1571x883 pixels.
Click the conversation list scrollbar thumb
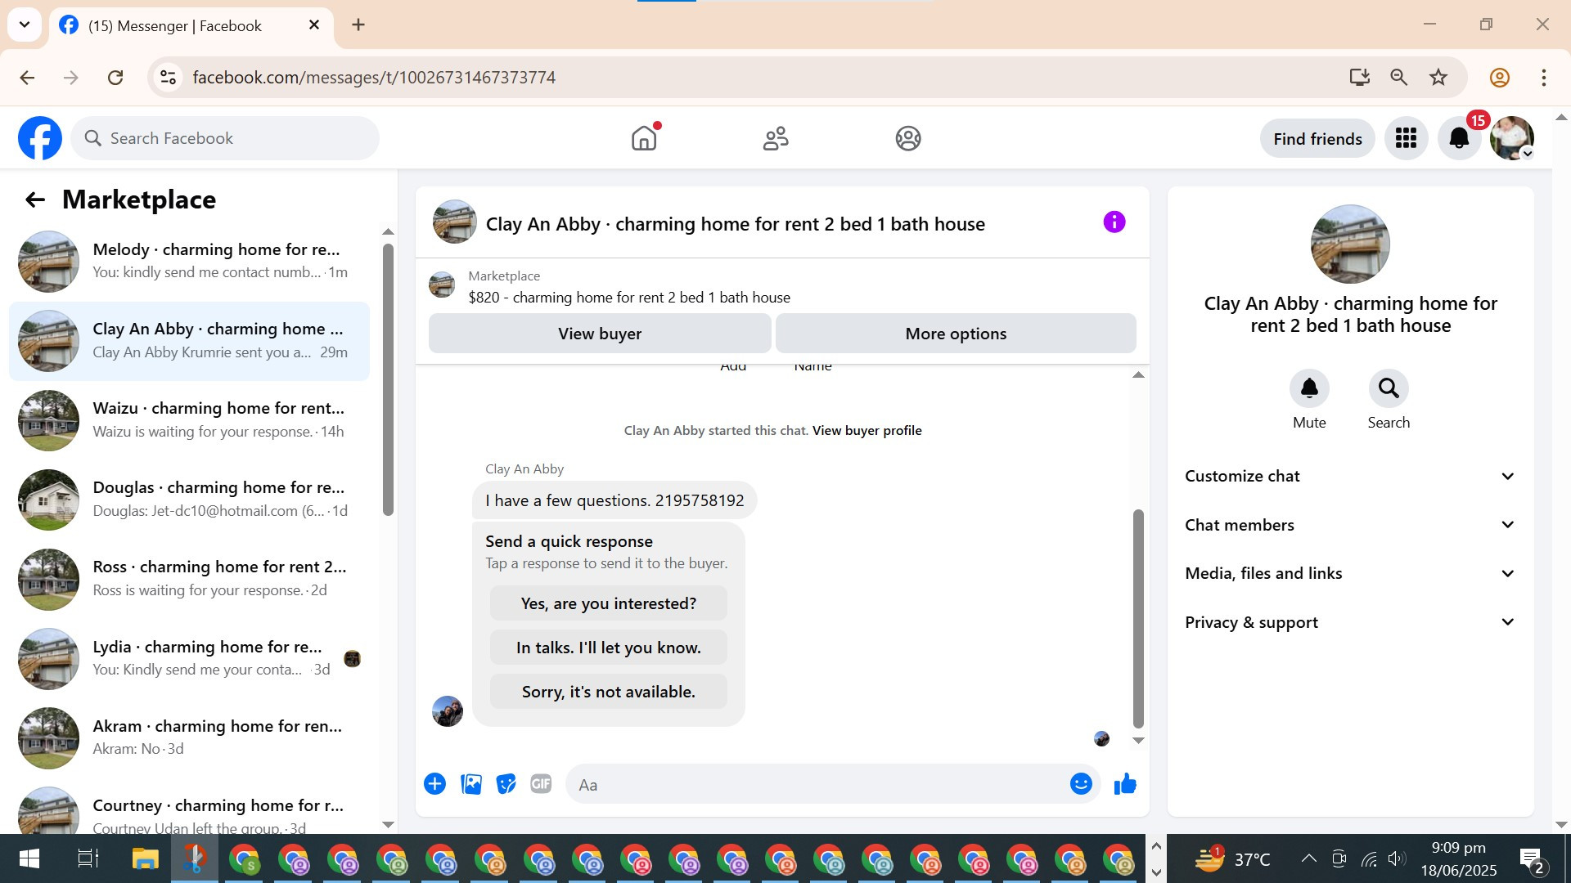coord(388,379)
